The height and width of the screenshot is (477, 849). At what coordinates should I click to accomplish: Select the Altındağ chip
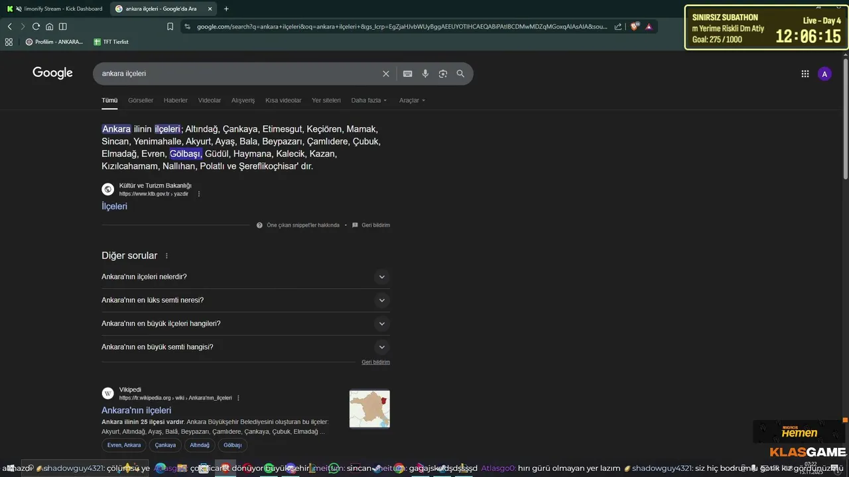point(200,445)
